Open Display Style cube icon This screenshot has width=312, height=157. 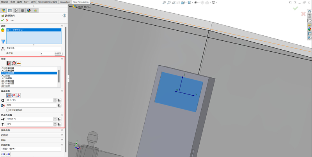click(190, 3)
